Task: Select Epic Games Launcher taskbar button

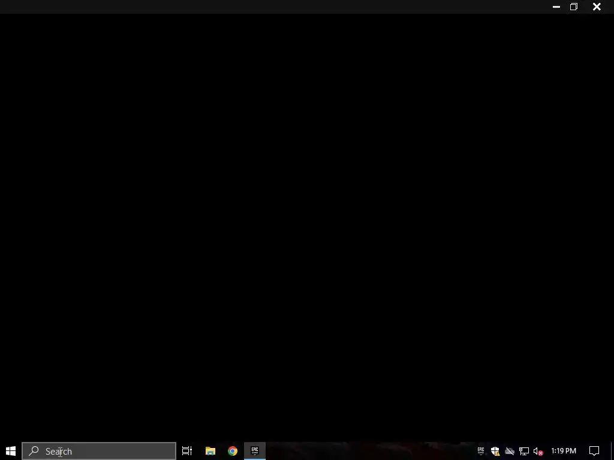Action: click(x=255, y=451)
